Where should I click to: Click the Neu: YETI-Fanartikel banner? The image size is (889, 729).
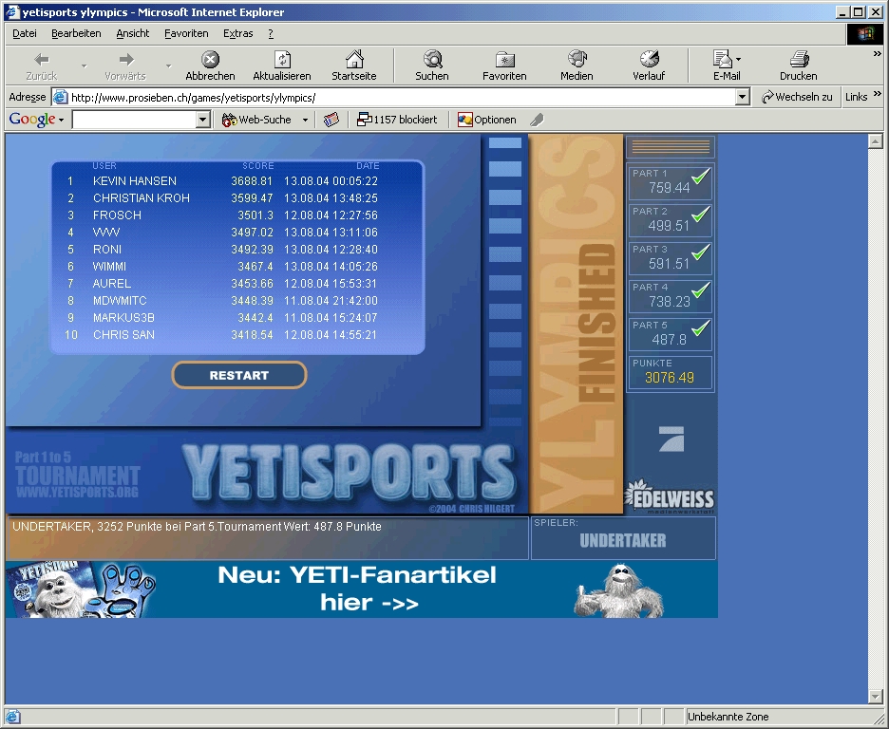362,589
